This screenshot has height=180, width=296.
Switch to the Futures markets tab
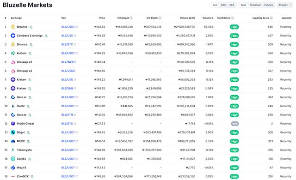(268, 5)
